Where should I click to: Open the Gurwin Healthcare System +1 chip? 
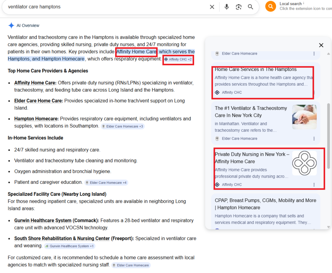[70, 246]
